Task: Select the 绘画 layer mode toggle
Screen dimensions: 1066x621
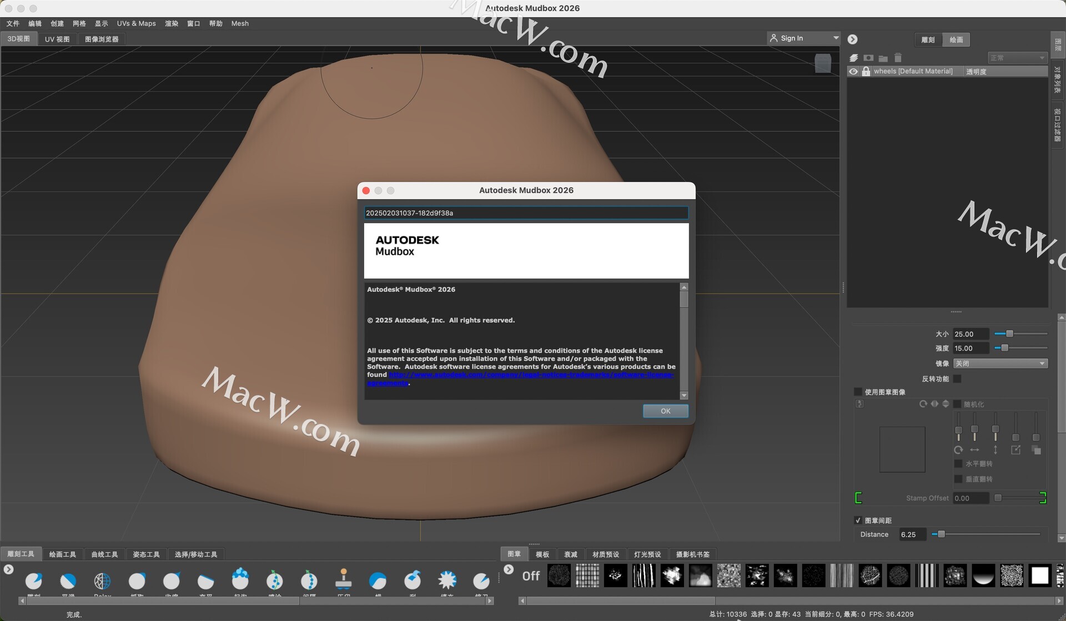Action: point(957,40)
